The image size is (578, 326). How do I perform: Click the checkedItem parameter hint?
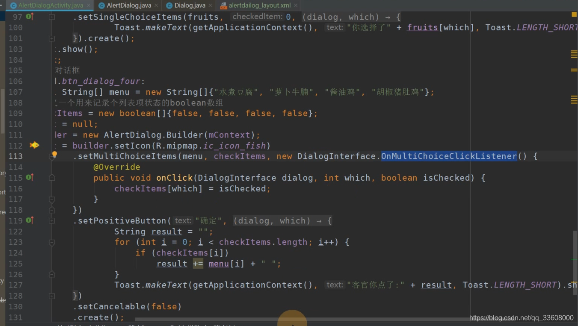pyautogui.click(x=258, y=17)
